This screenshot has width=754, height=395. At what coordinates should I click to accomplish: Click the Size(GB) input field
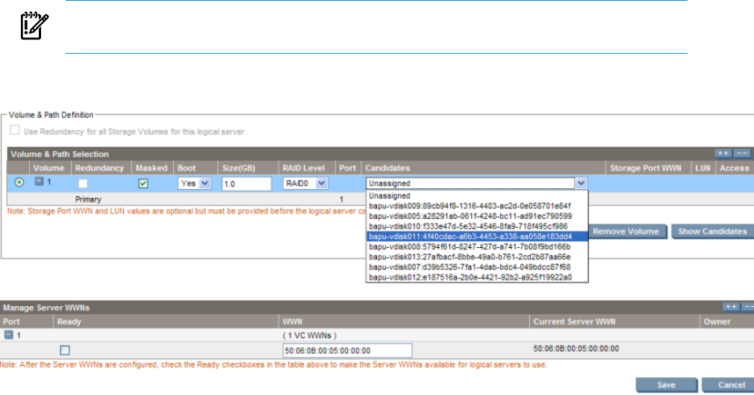pos(246,183)
